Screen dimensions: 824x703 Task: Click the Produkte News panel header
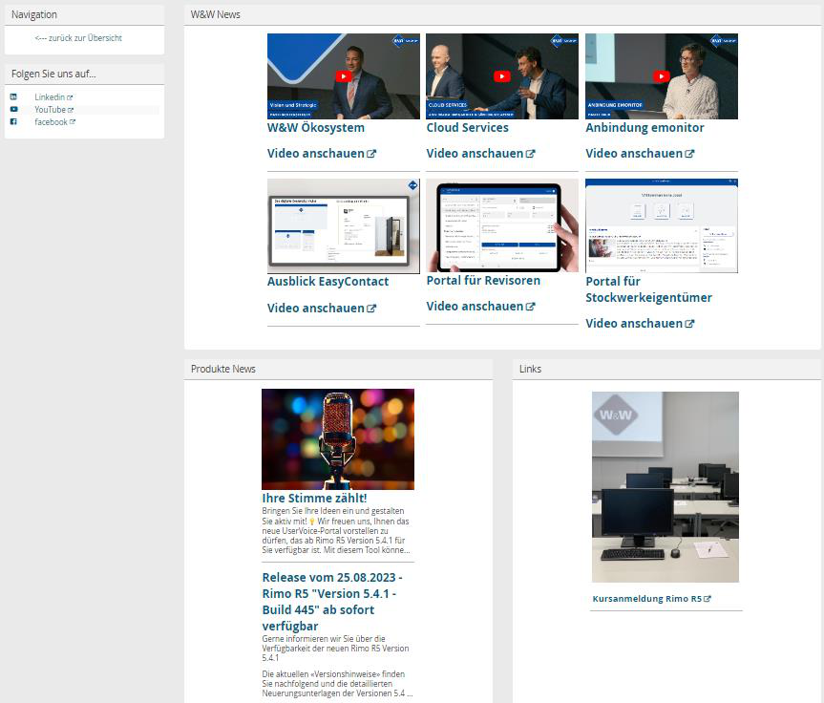(338, 369)
